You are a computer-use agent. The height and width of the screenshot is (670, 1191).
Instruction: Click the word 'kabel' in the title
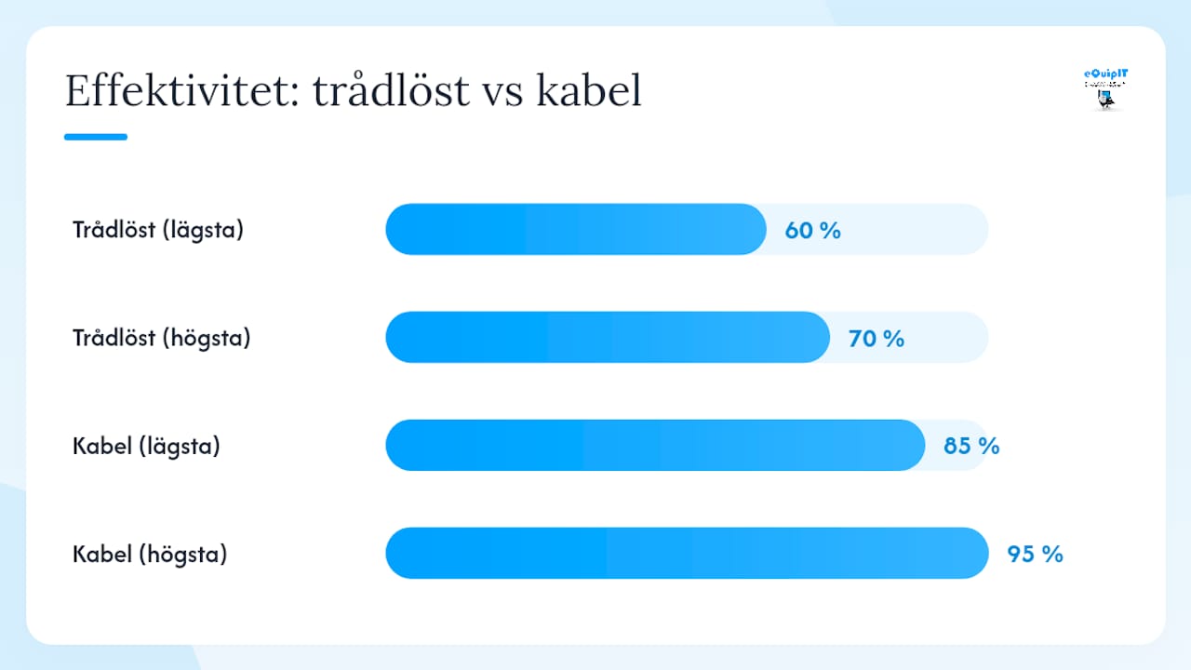[x=589, y=91]
